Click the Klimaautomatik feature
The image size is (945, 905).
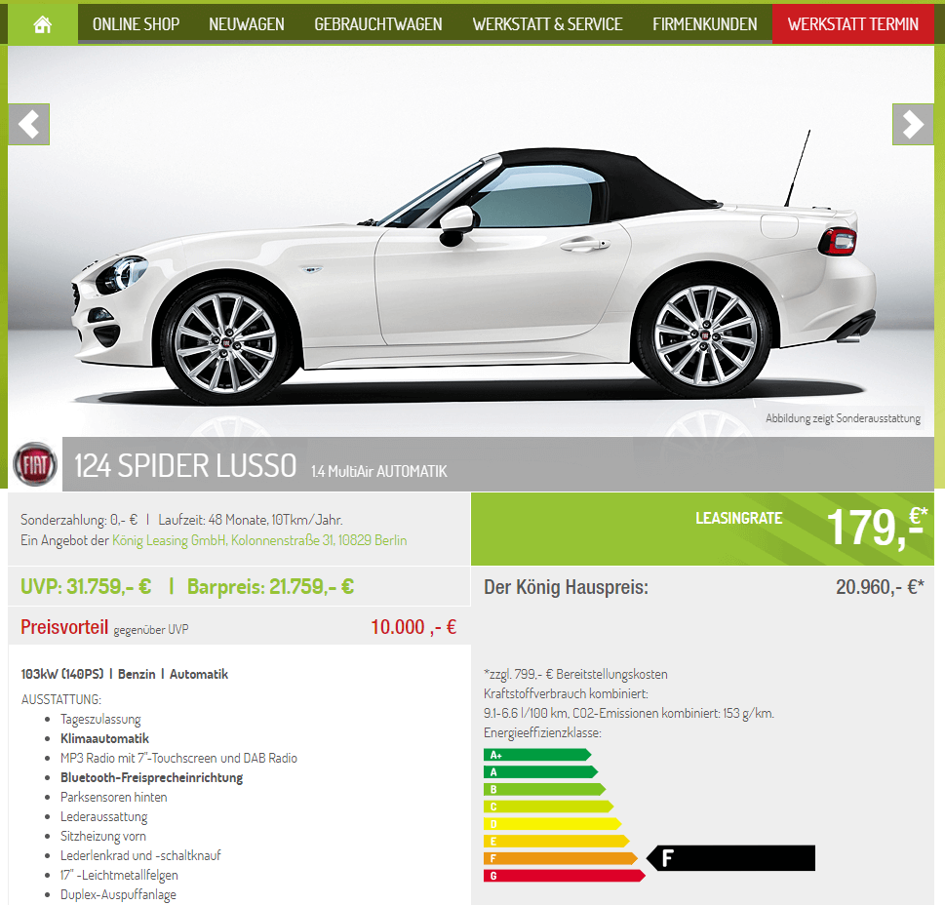pyautogui.click(x=104, y=738)
